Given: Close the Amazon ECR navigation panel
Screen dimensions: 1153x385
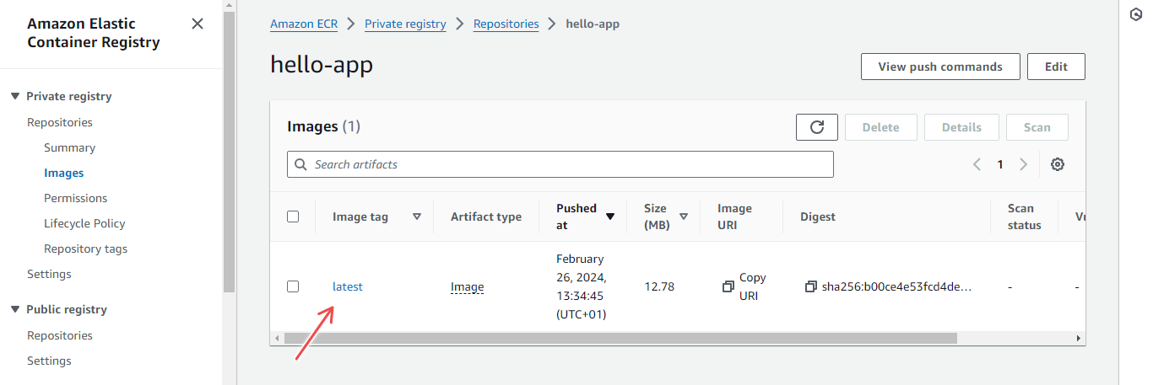Looking at the screenshot, I should tap(198, 24).
